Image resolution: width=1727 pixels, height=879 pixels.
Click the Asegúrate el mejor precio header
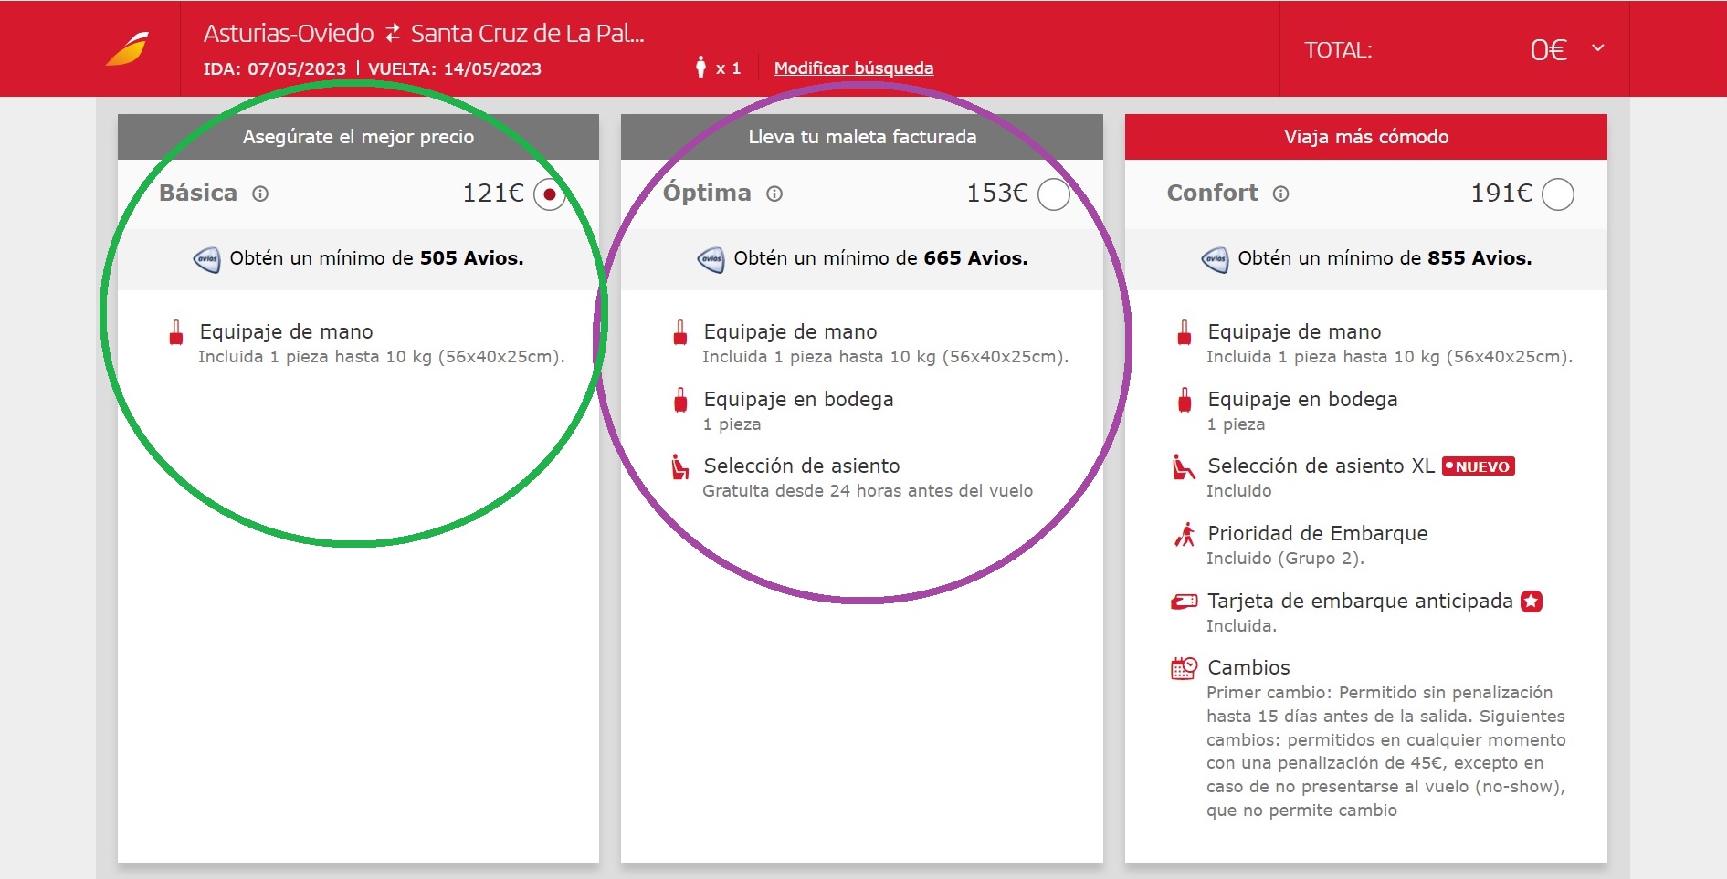point(358,137)
